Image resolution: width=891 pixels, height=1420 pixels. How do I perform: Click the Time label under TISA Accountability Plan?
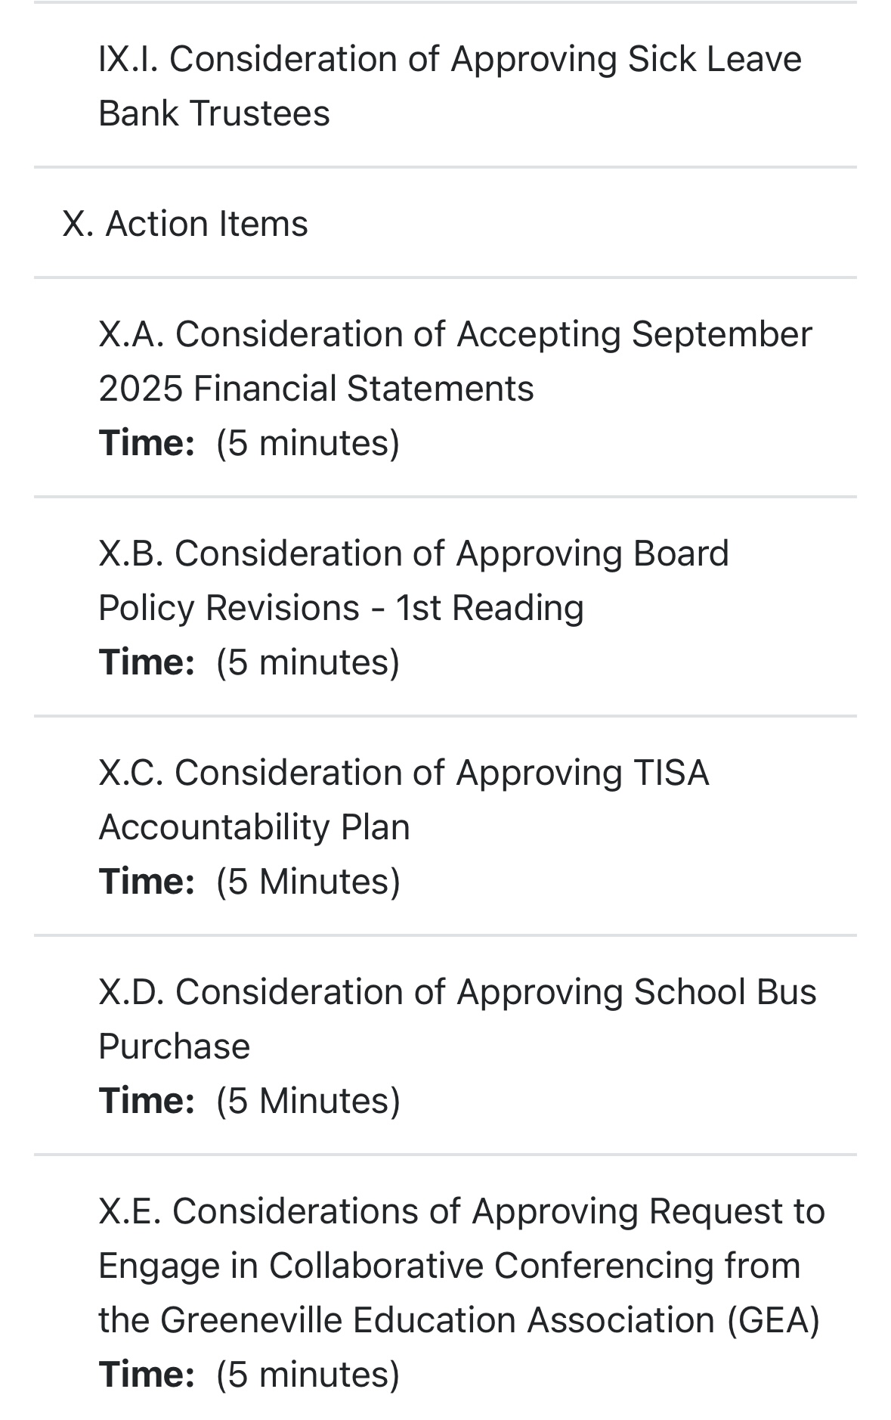coord(147,881)
